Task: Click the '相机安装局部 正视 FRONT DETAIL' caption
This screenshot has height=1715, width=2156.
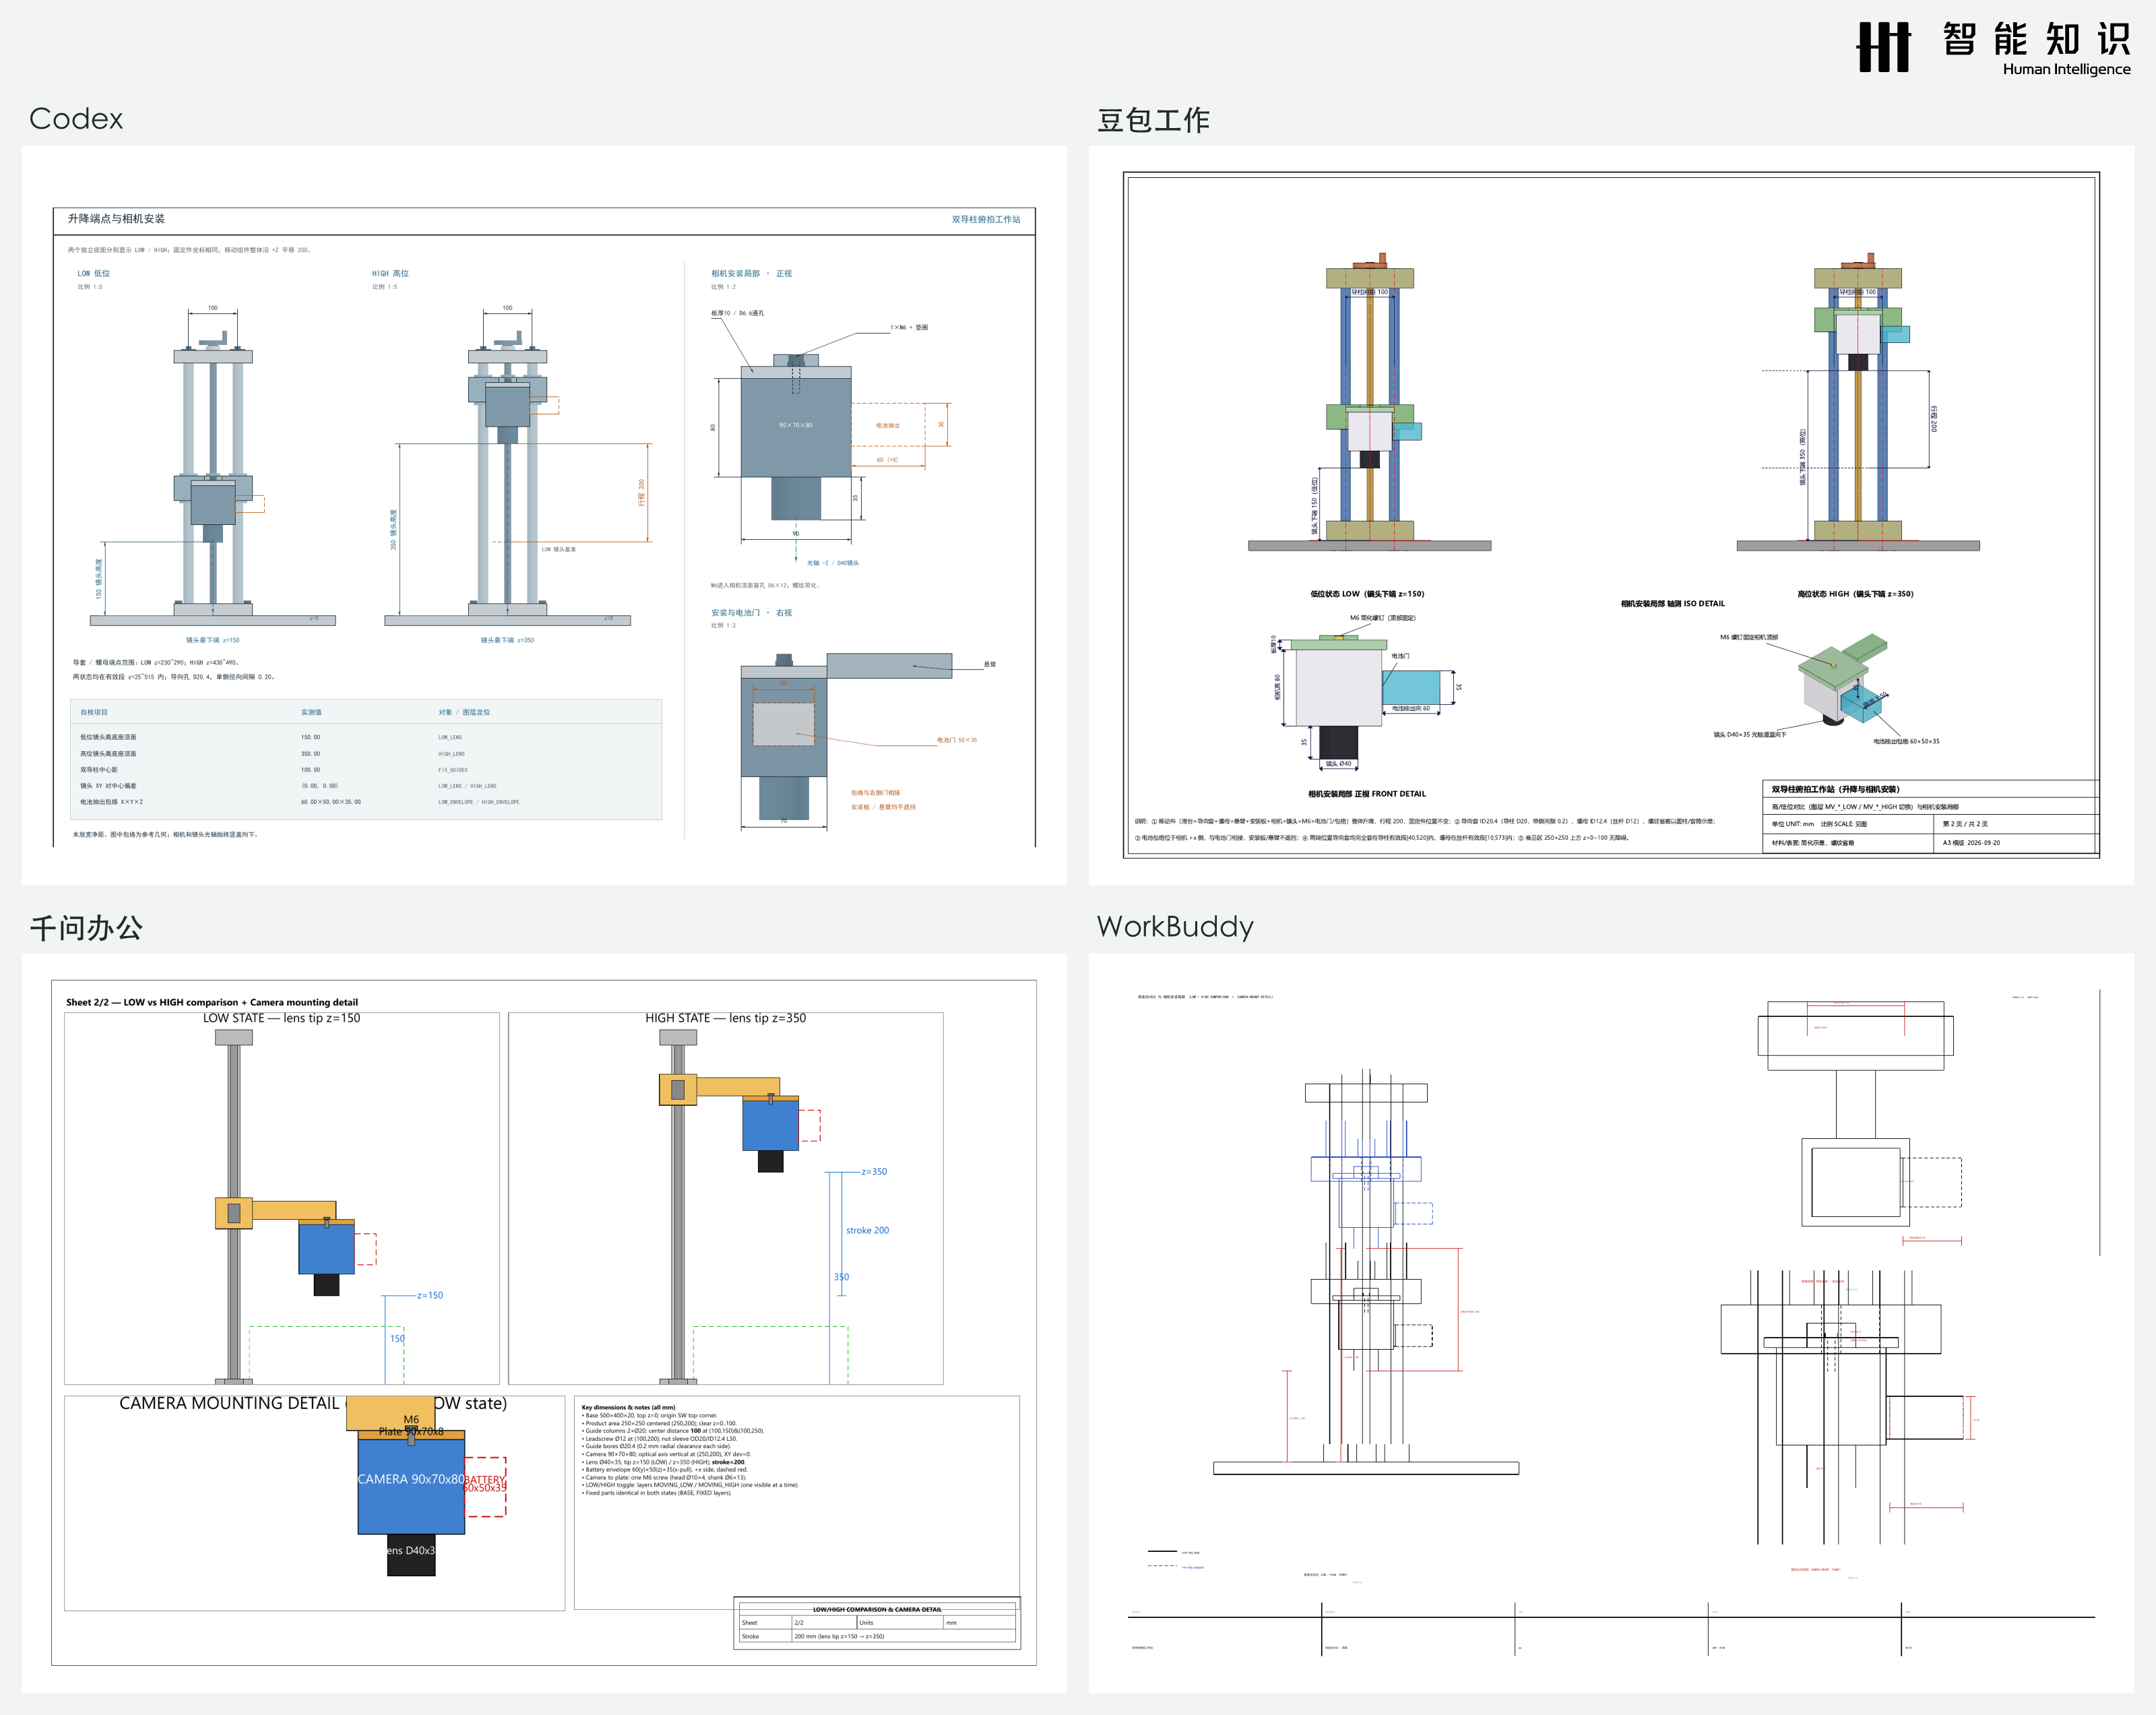Action: pyautogui.click(x=1367, y=794)
